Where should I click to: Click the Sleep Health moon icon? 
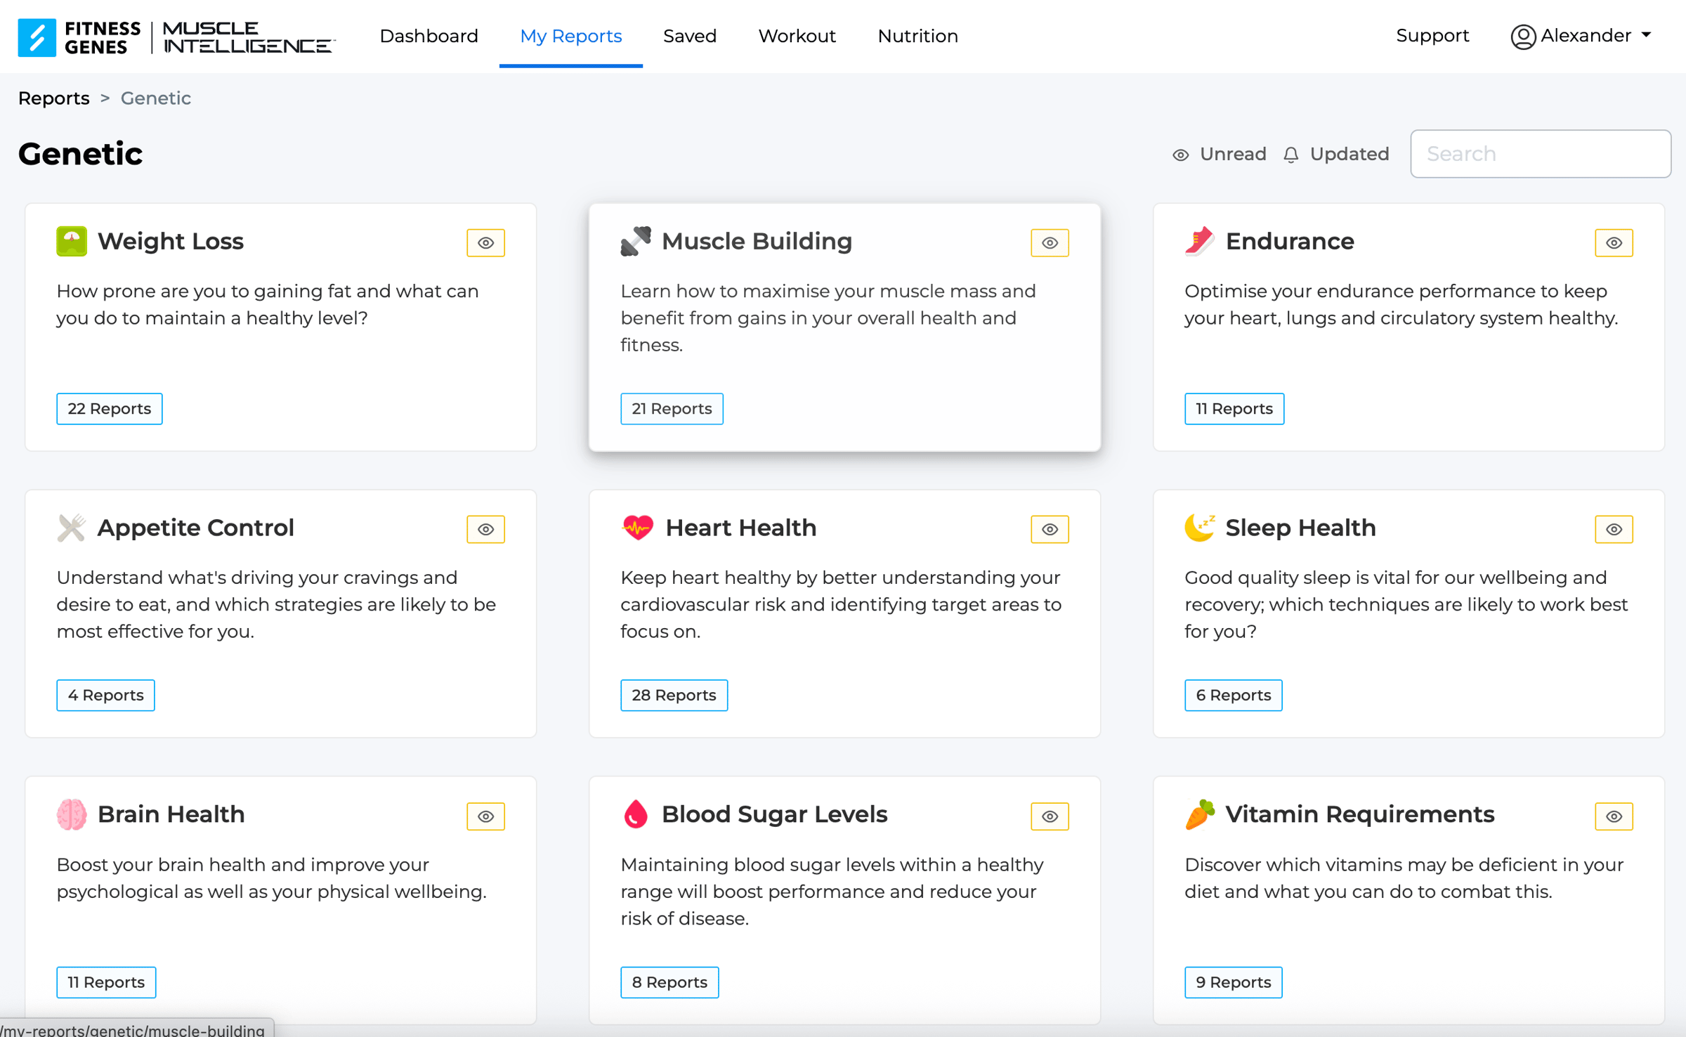[x=1199, y=528]
